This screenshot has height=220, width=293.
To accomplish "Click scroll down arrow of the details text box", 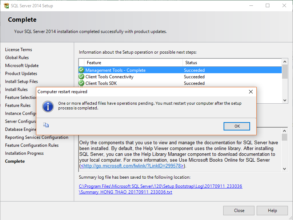I will 284,169.
